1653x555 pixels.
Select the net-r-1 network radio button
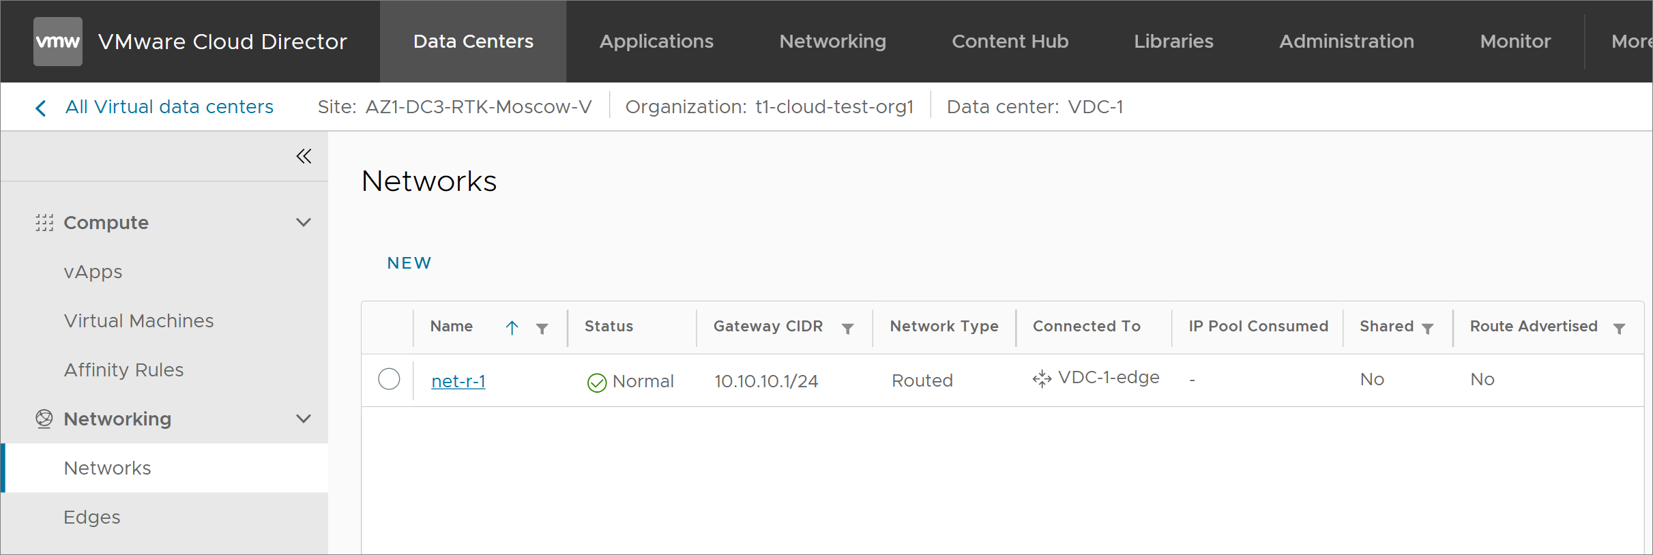coord(389,379)
